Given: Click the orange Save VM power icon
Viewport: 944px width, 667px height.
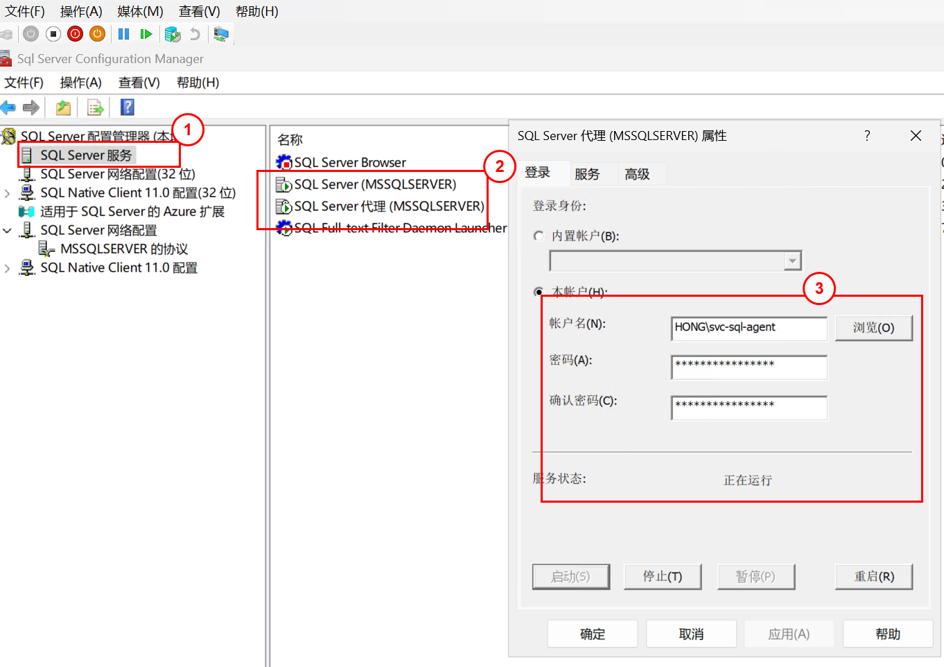Looking at the screenshot, I should 98,34.
